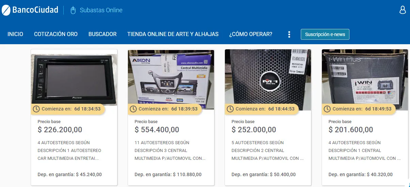
Task: Click the clock icon on the Aikon card
Action: tap(133, 109)
